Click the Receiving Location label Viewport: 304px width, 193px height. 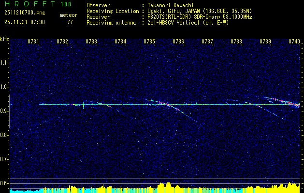pyautogui.click(x=113, y=11)
